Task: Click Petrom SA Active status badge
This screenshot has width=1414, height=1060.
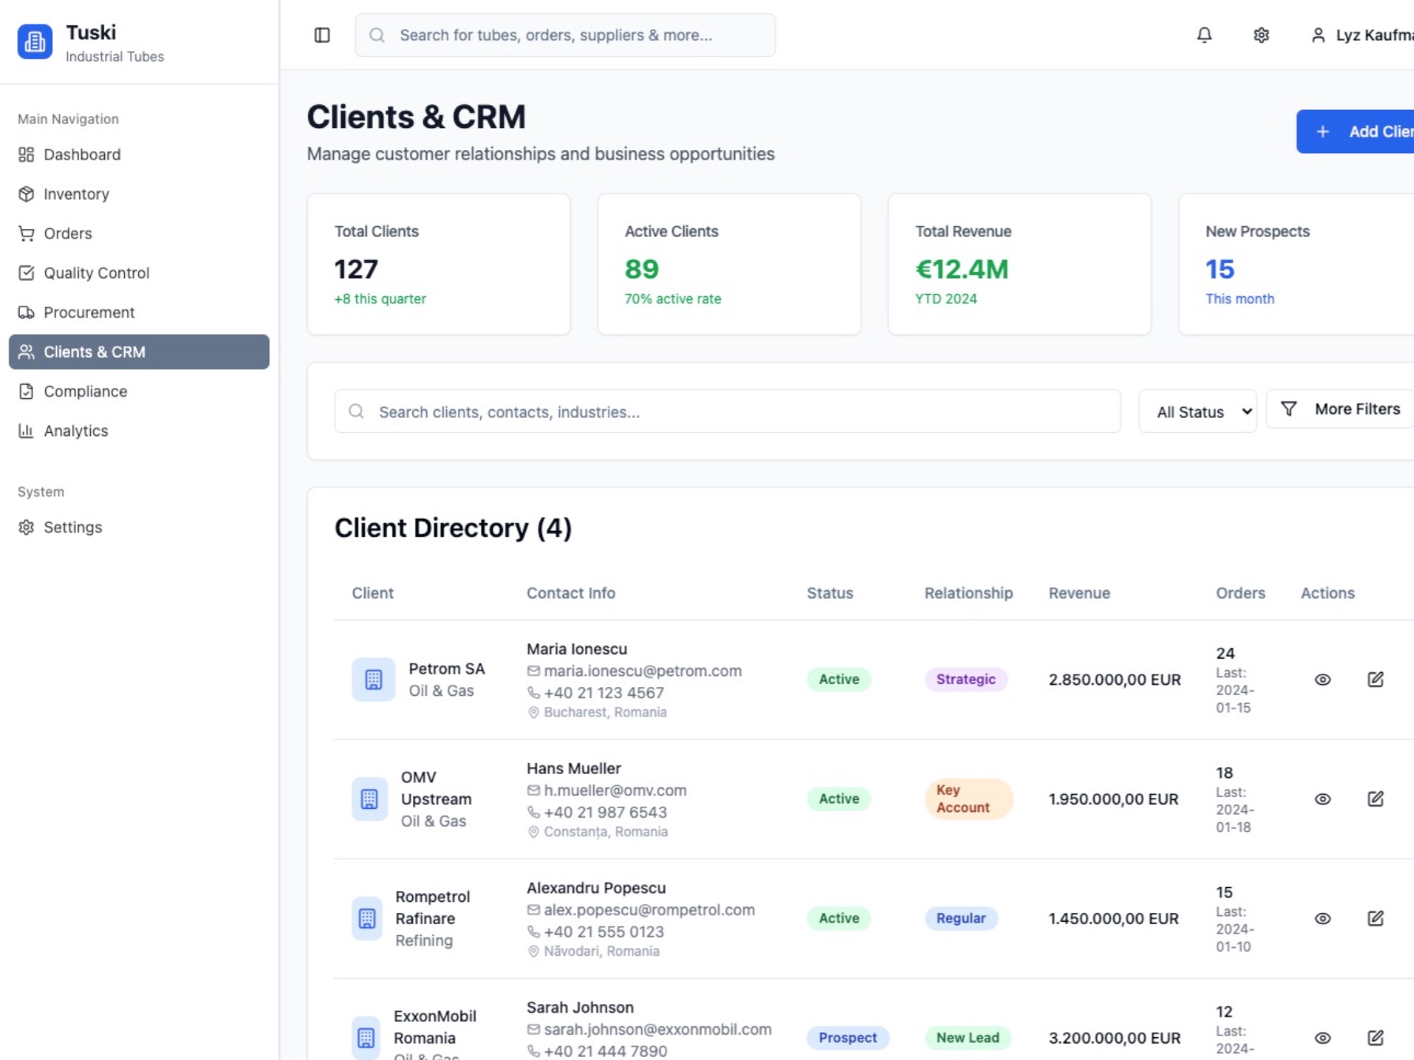Action: click(838, 679)
